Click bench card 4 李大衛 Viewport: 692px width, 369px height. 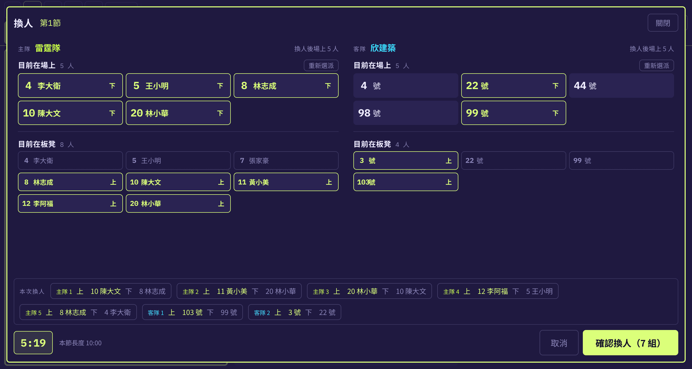70,161
